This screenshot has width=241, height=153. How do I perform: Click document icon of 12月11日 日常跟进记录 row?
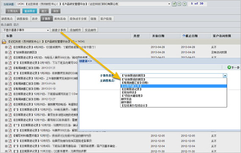pyautogui.click(x=10, y=120)
